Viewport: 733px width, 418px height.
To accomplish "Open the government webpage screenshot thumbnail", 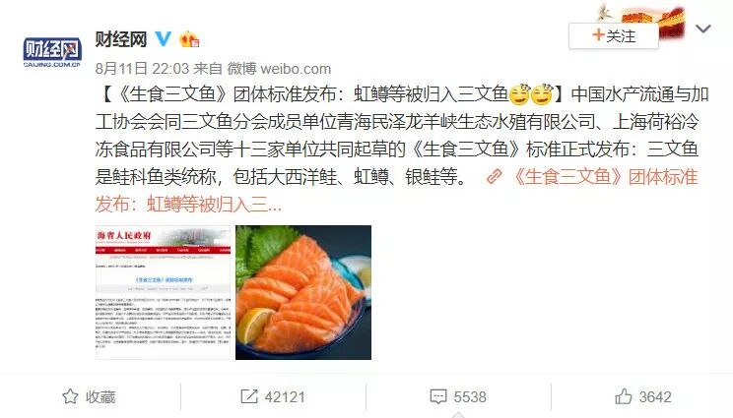I will pyautogui.click(x=164, y=292).
